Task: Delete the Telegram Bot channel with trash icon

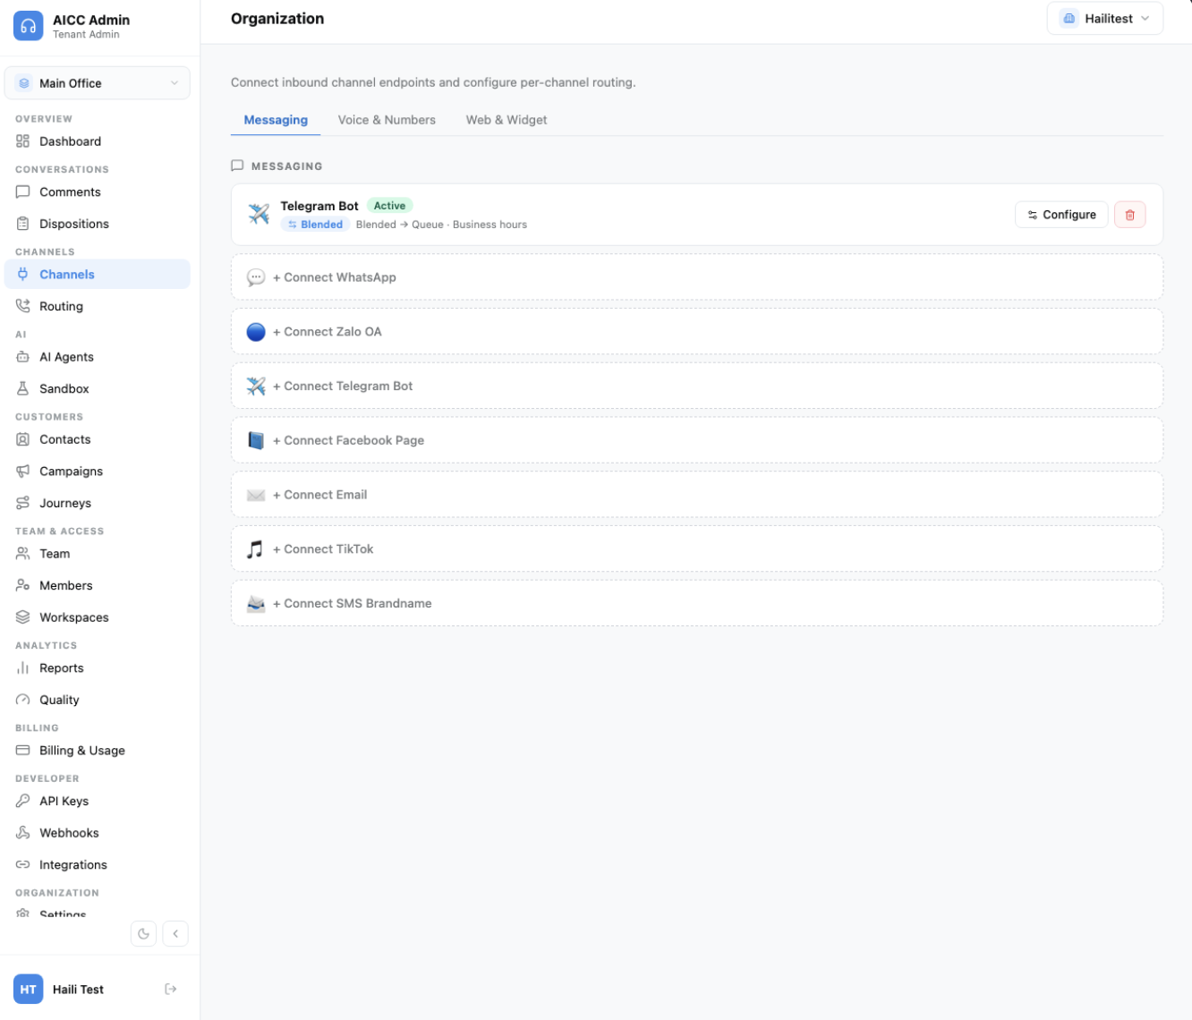Action: [x=1129, y=215]
